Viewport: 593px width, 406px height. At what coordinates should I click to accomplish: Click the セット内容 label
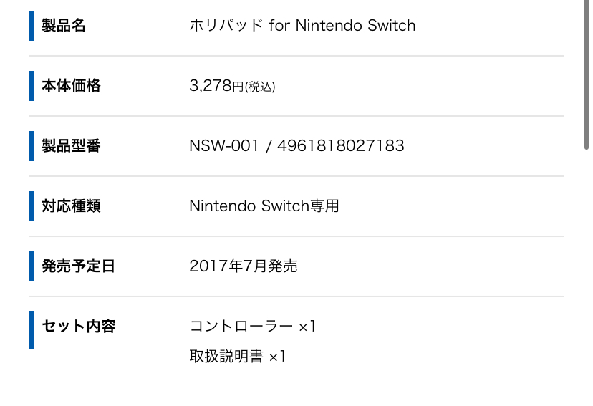tap(79, 327)
